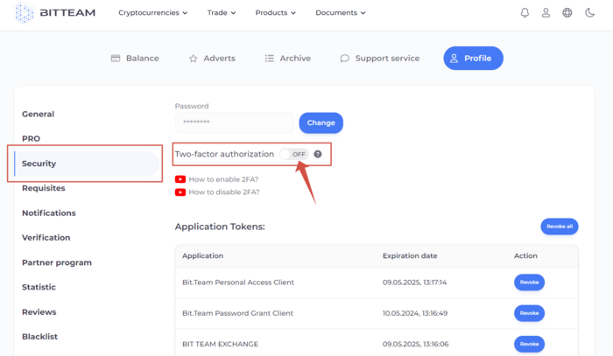
Task: Open the notifications bell icon
Action: point(525,13)
